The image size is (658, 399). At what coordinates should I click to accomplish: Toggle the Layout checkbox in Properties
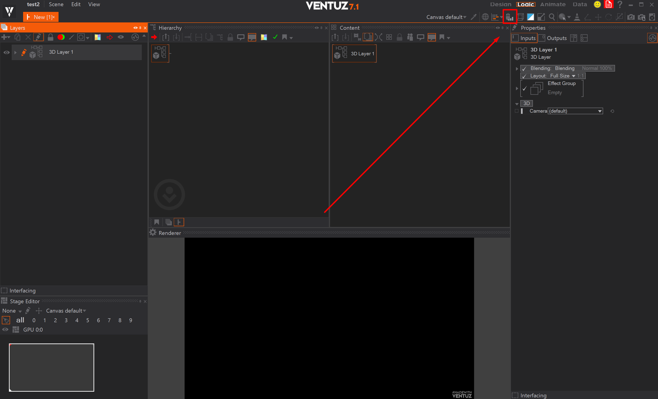524,76
